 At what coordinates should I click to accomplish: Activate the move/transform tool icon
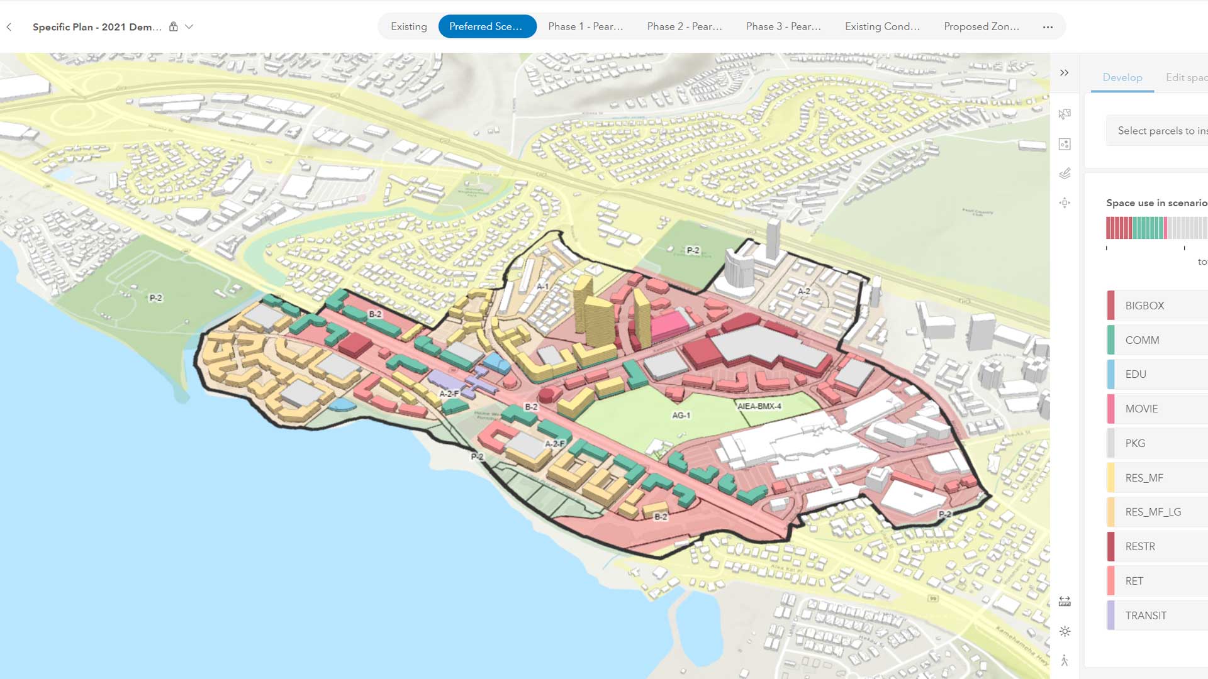click(x=1065, y=203)
